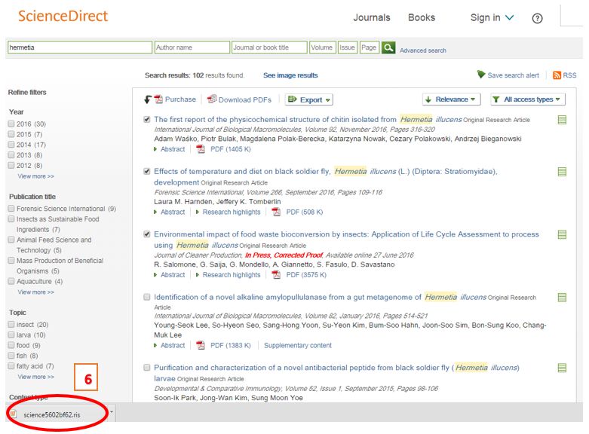Expand Abstract for chitin article
The height and width of the screenshot is (434, 589).
tap(170, 149)
